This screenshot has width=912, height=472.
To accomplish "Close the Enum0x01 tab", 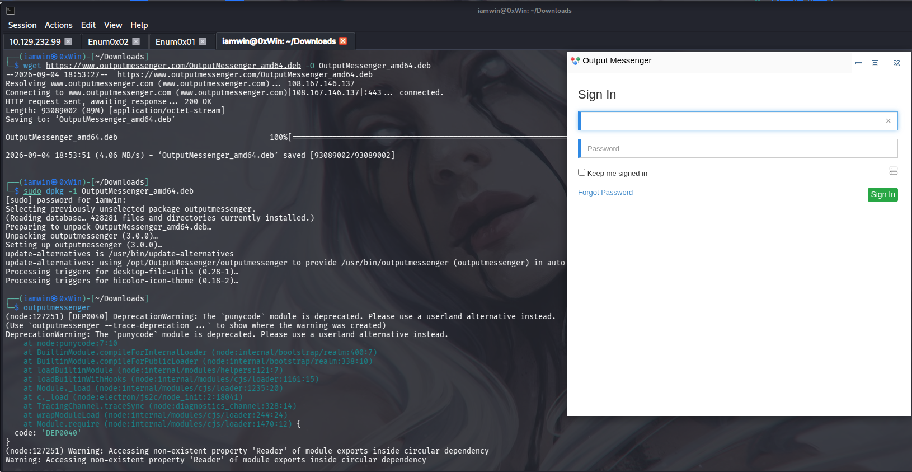I will pyautogui.click(x=203, y=41).
